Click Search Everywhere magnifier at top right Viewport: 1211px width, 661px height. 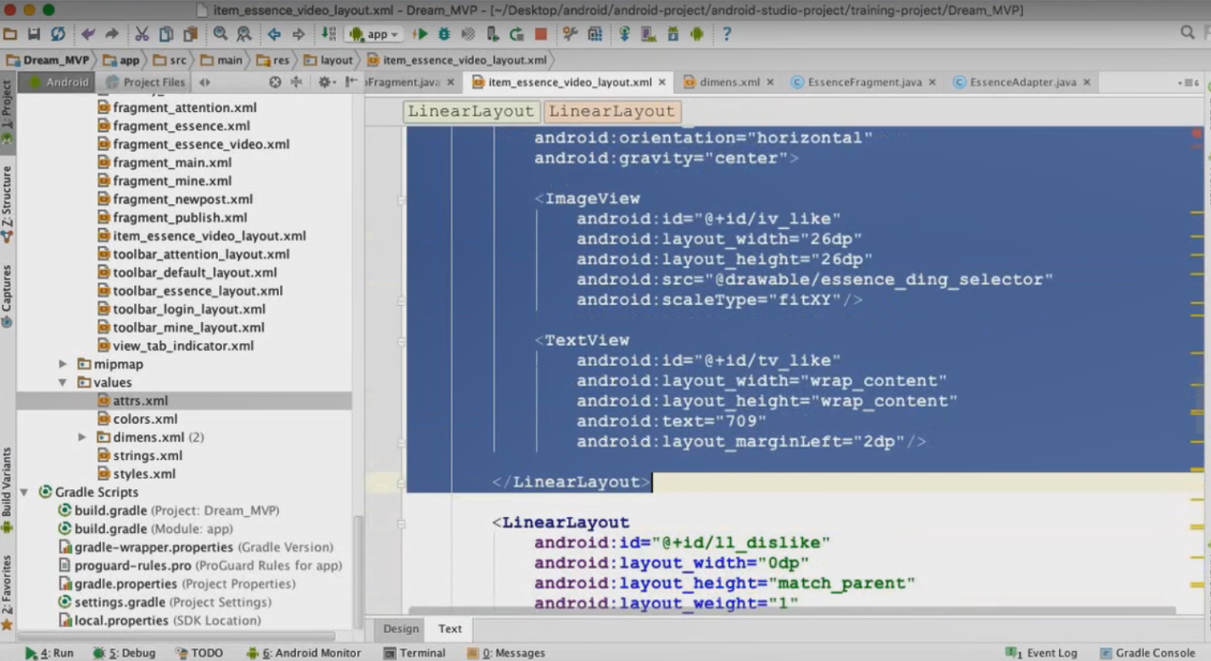[1187, 32]
